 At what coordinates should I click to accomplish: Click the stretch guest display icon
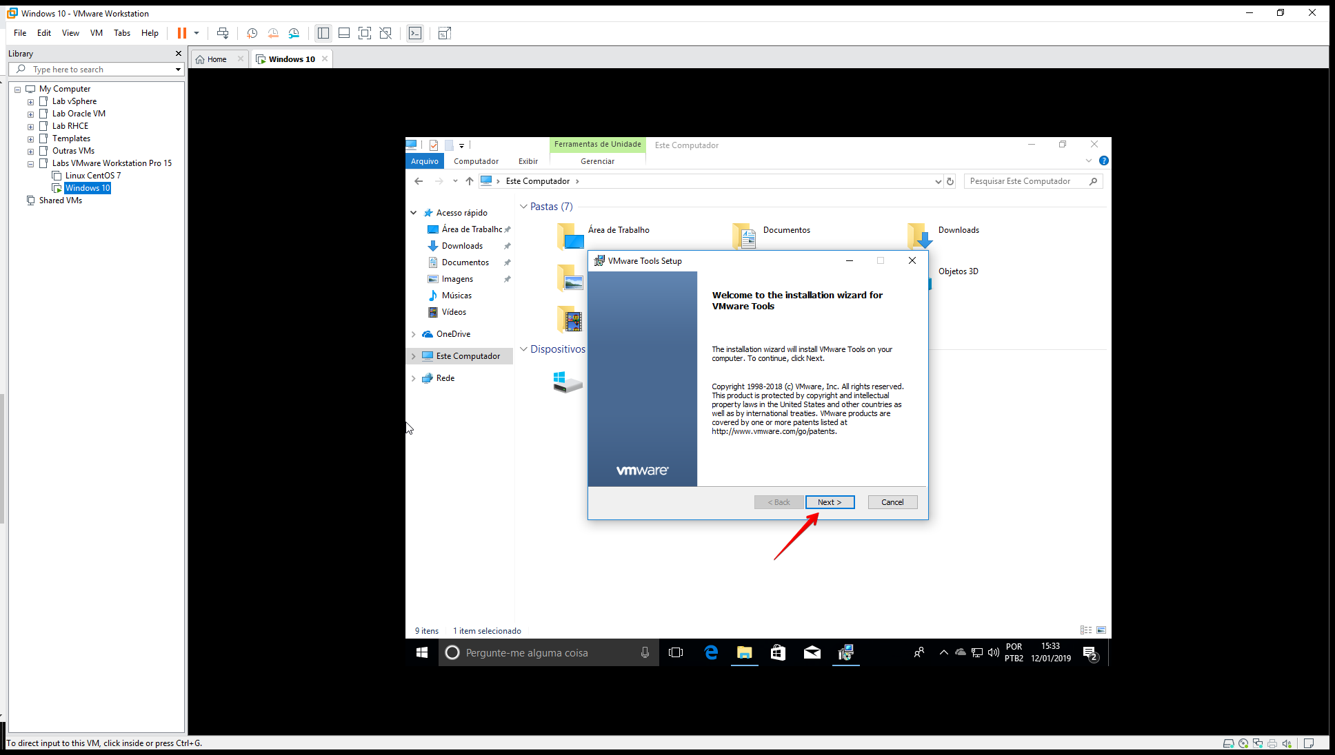click(x=445, y=33)
